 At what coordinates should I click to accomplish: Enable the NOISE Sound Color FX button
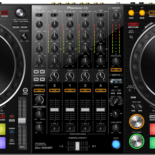[x=36, y=79]
